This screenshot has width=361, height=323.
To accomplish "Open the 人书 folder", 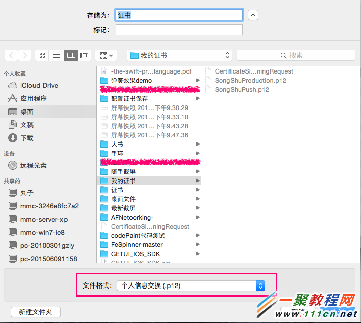I will (x=149, y=145).
